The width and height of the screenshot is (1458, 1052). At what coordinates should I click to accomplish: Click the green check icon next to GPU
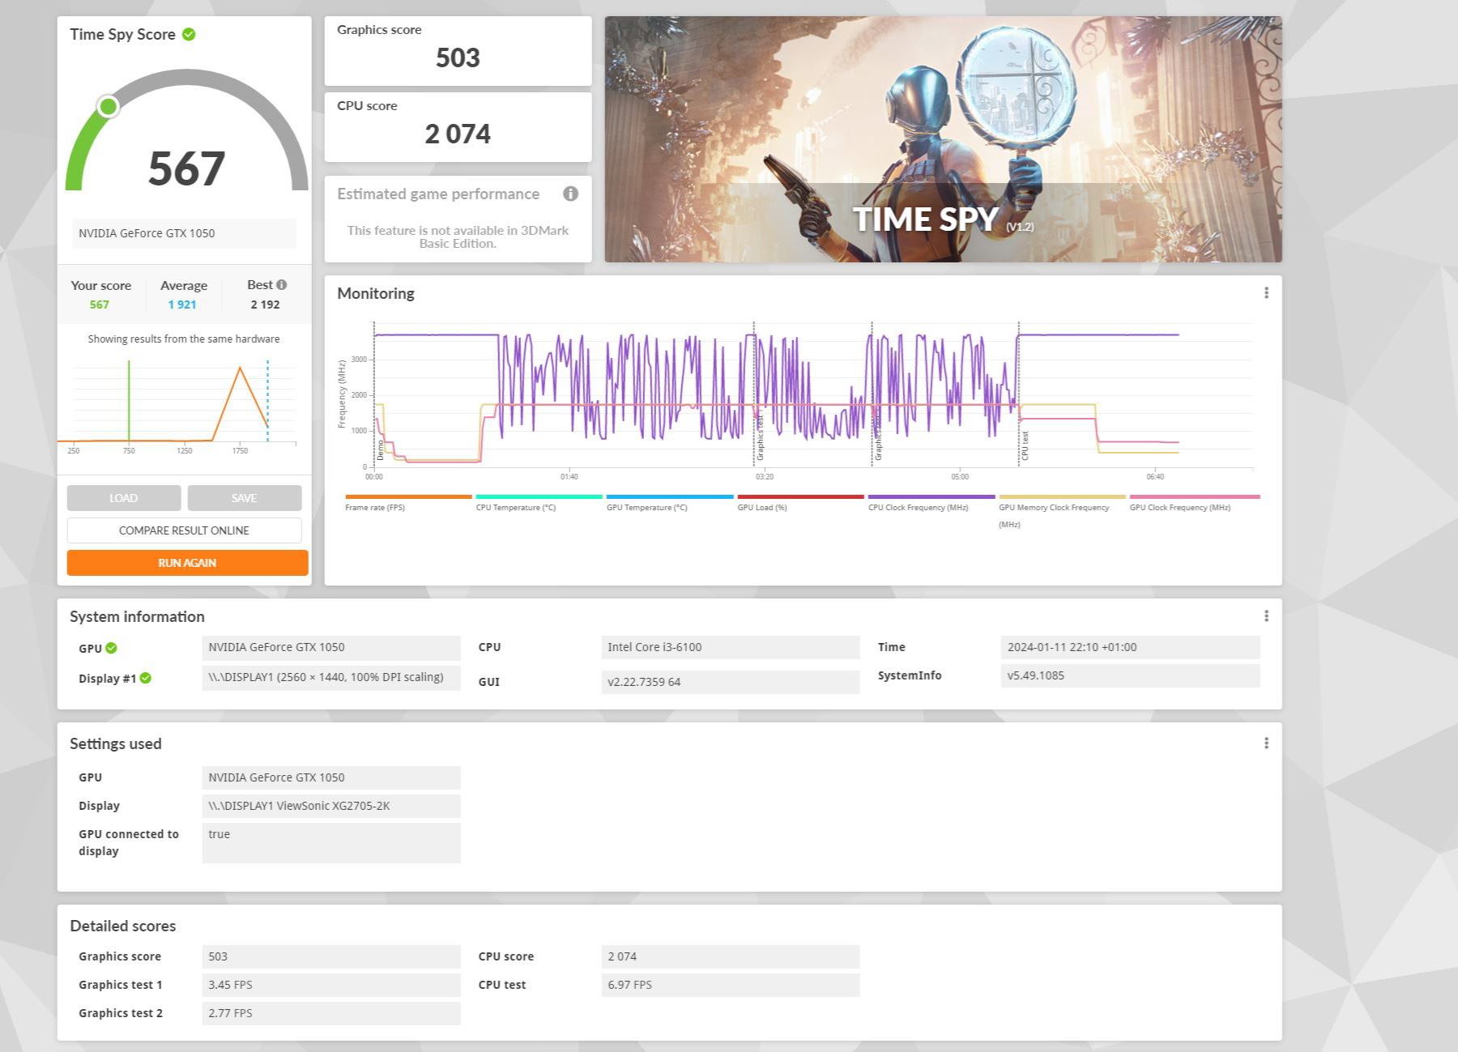112,648
